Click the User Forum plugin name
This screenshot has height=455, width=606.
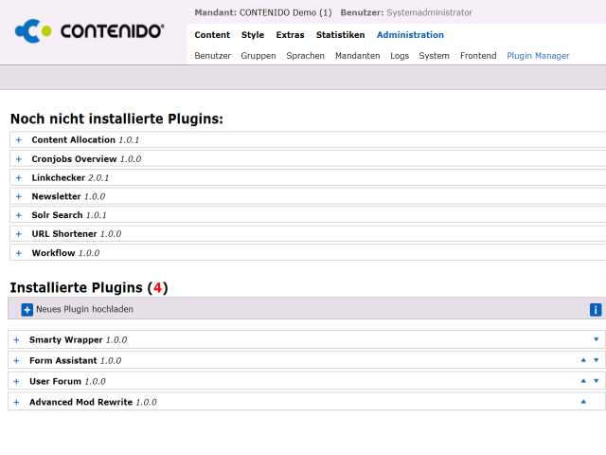[55, 381]
